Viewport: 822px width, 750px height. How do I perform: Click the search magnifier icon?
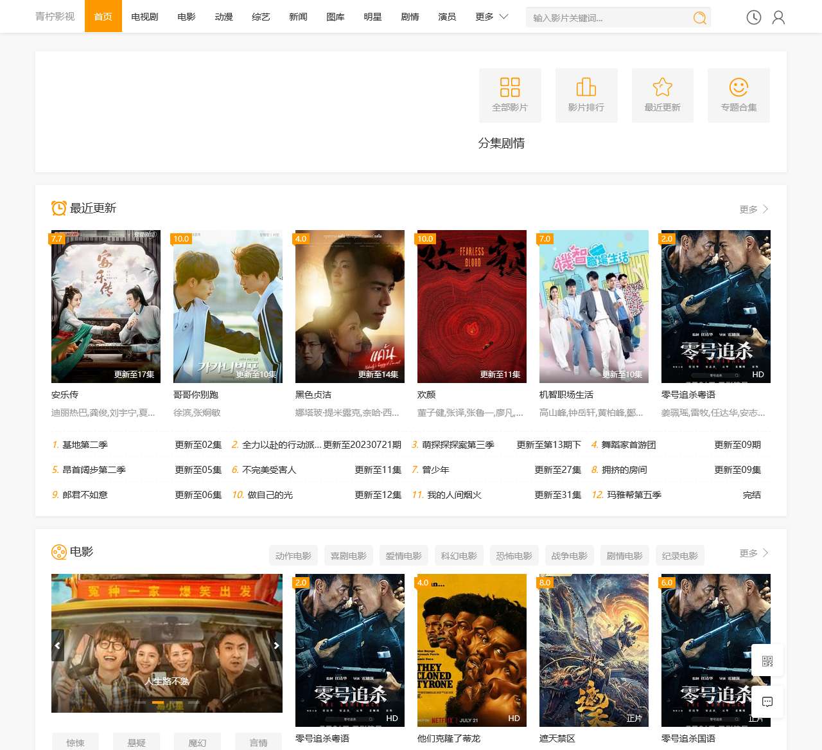click(x=699, y=18)
